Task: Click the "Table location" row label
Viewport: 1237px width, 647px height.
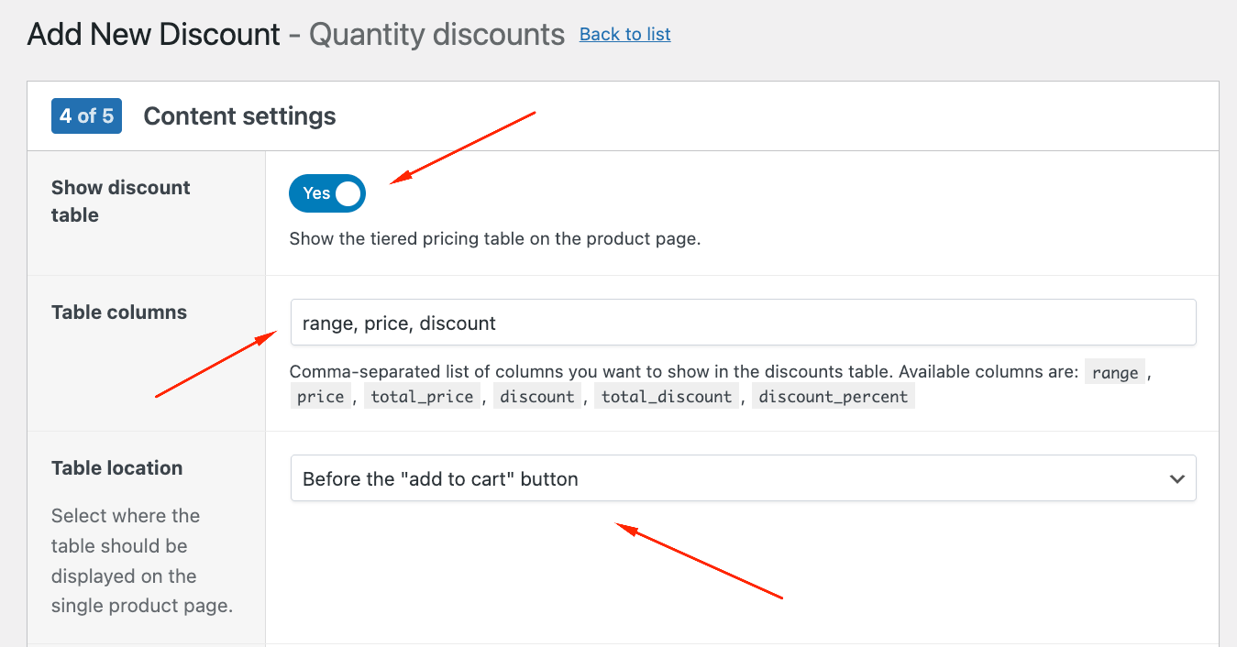Action: pos(116,467)
